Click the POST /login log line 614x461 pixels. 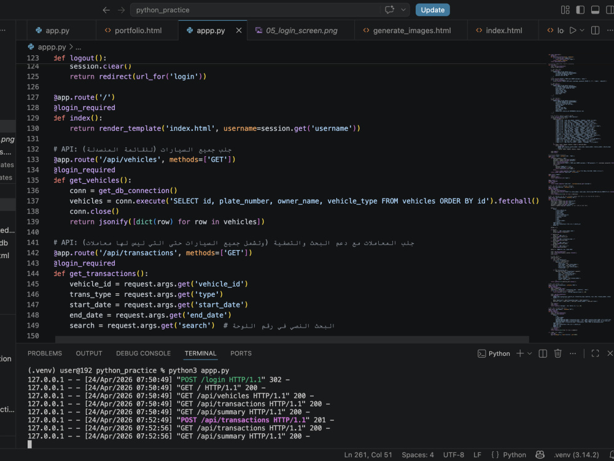click(x=158, y=380)
